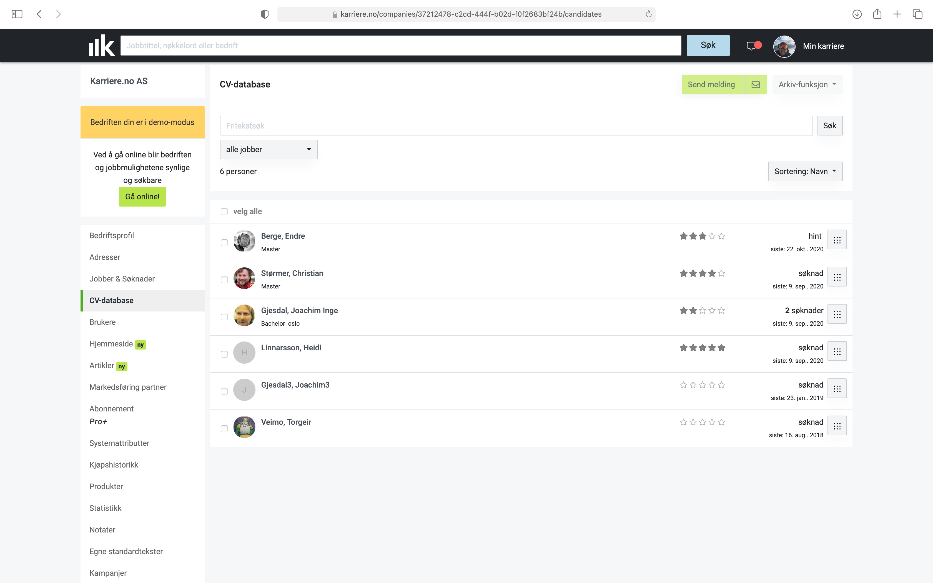This screenshot has height=583, width=933.
Task: Open the grid menu for Gjesdal3, Joachim3
Action: [x=837, y=389]
